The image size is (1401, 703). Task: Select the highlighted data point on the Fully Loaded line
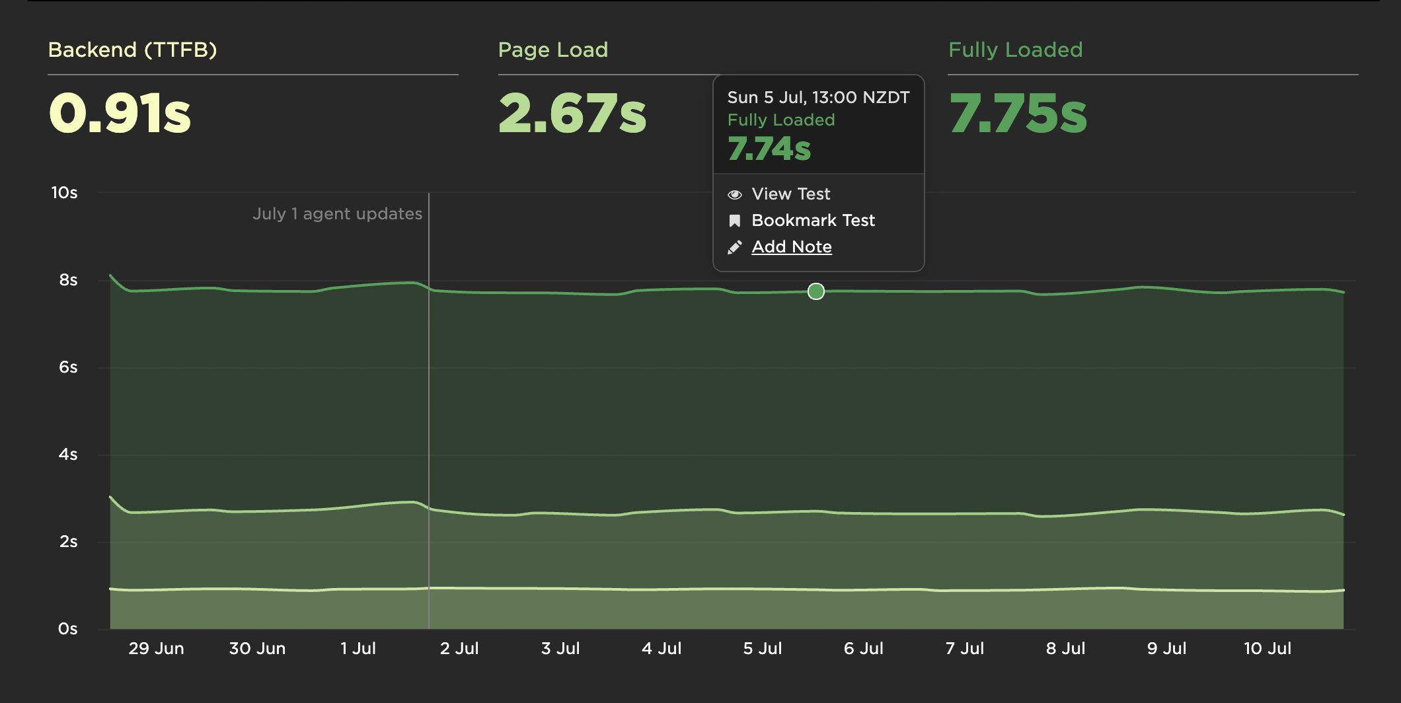(816, 291)
